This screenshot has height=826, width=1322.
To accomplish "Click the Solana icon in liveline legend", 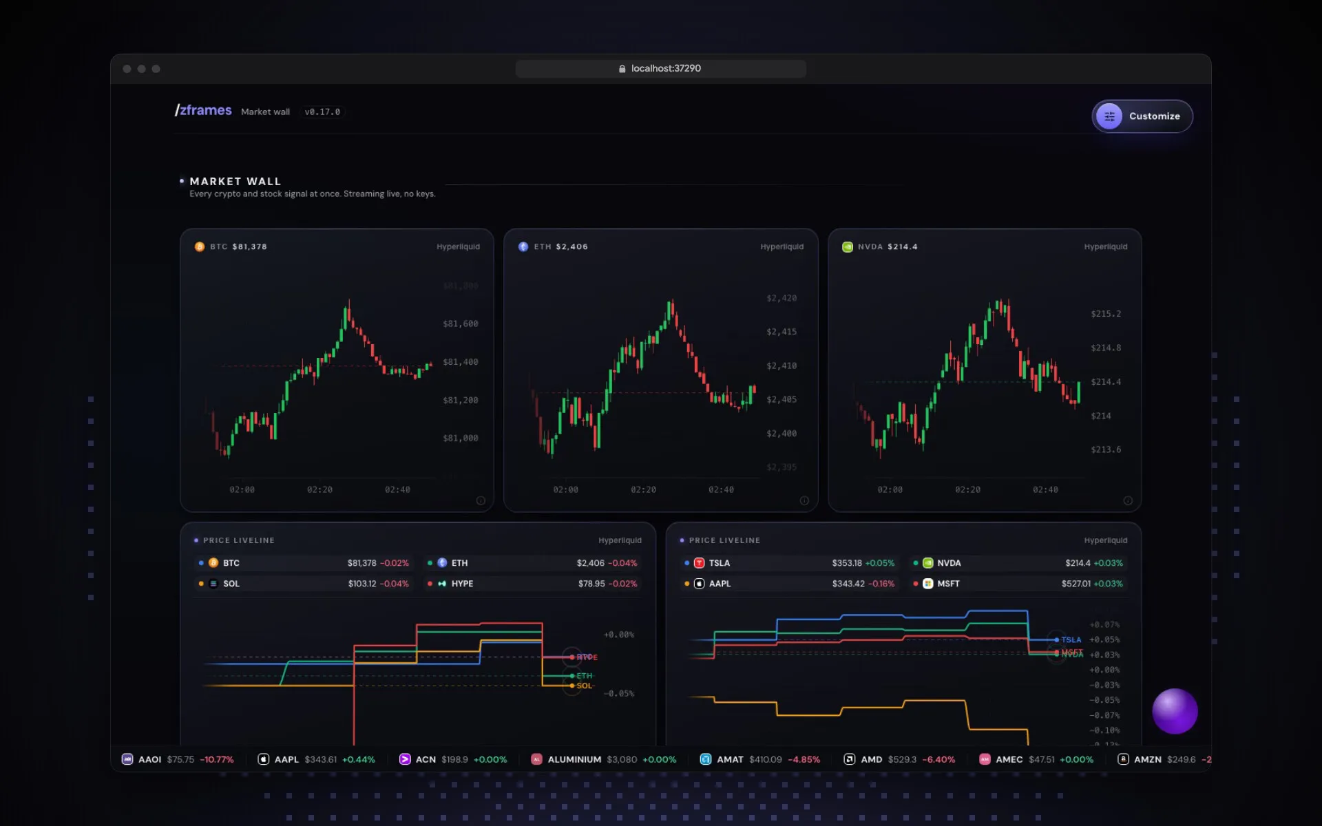I will 213,584.
